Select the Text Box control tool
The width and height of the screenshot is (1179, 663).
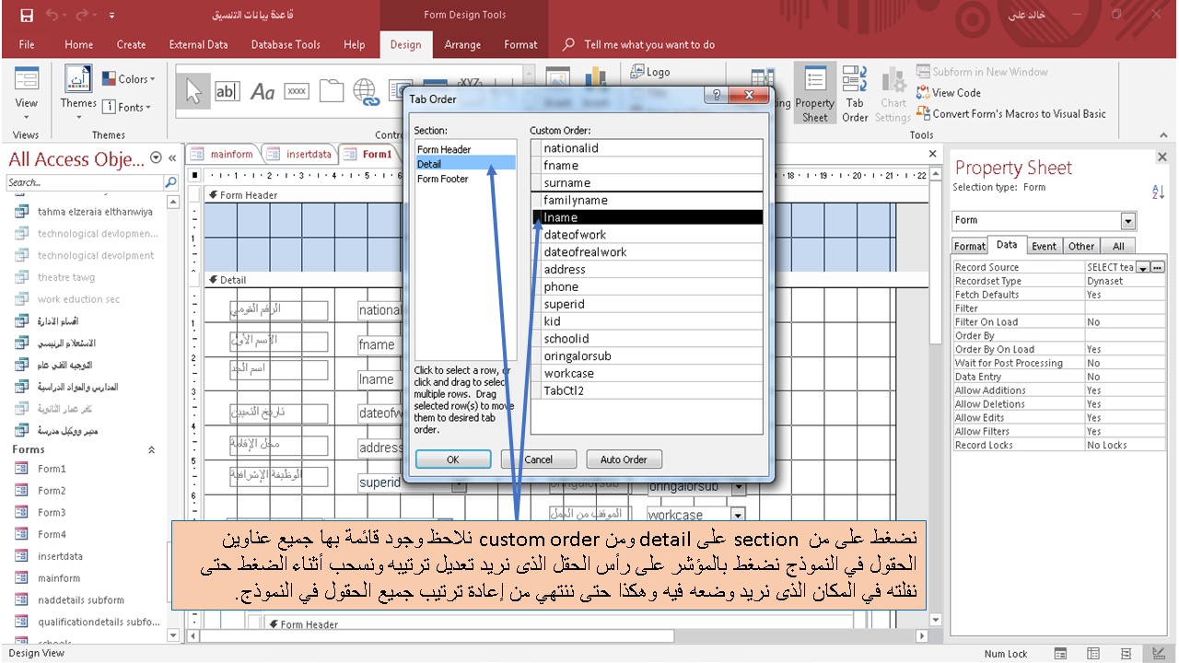228,90
